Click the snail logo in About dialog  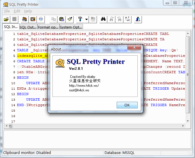(60, 63)
